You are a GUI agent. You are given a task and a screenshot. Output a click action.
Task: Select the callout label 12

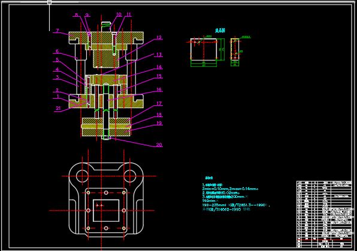pyautogui.click(x=159, y=38)
